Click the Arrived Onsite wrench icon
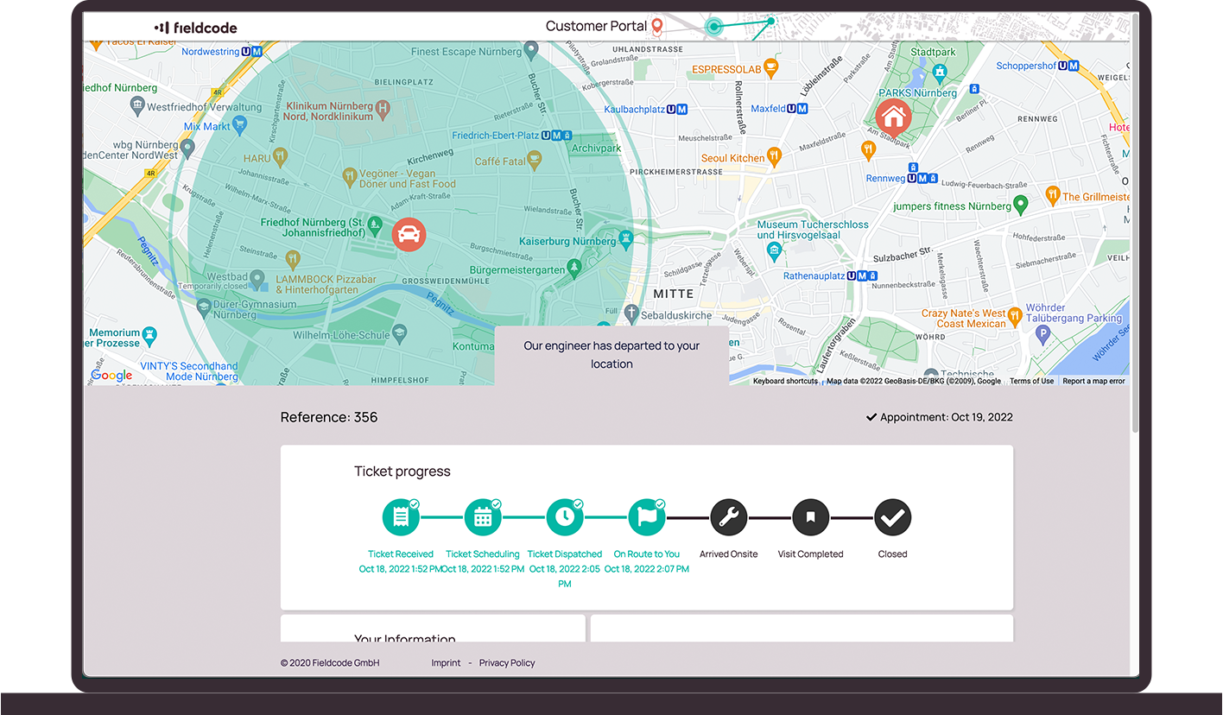 [728, 517]
